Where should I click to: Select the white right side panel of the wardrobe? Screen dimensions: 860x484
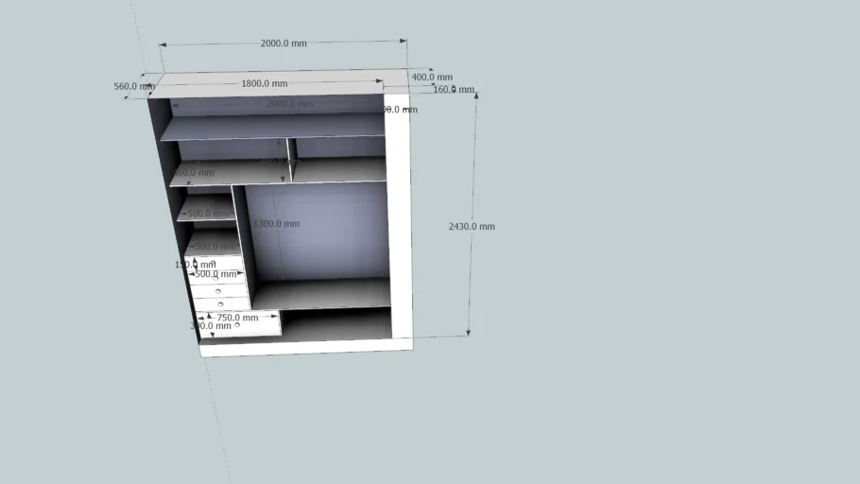click(x=399, y=219)
